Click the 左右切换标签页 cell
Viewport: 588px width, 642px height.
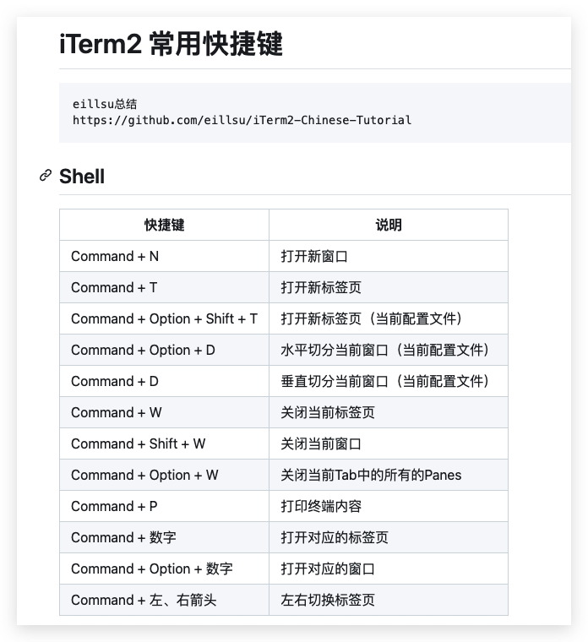(x=389, y=600)
